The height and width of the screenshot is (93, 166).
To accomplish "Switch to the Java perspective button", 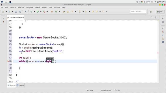I will [160, 12].
